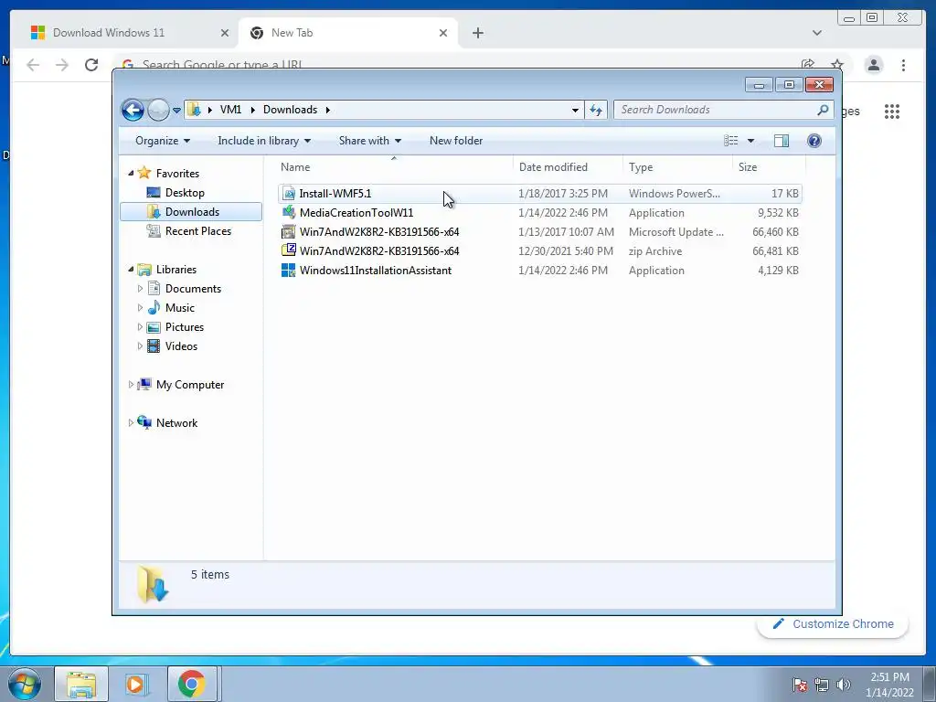Open a new Chrome tab
Screen dimensions: 936x702
pyautogui.click(x=477, y=33)
